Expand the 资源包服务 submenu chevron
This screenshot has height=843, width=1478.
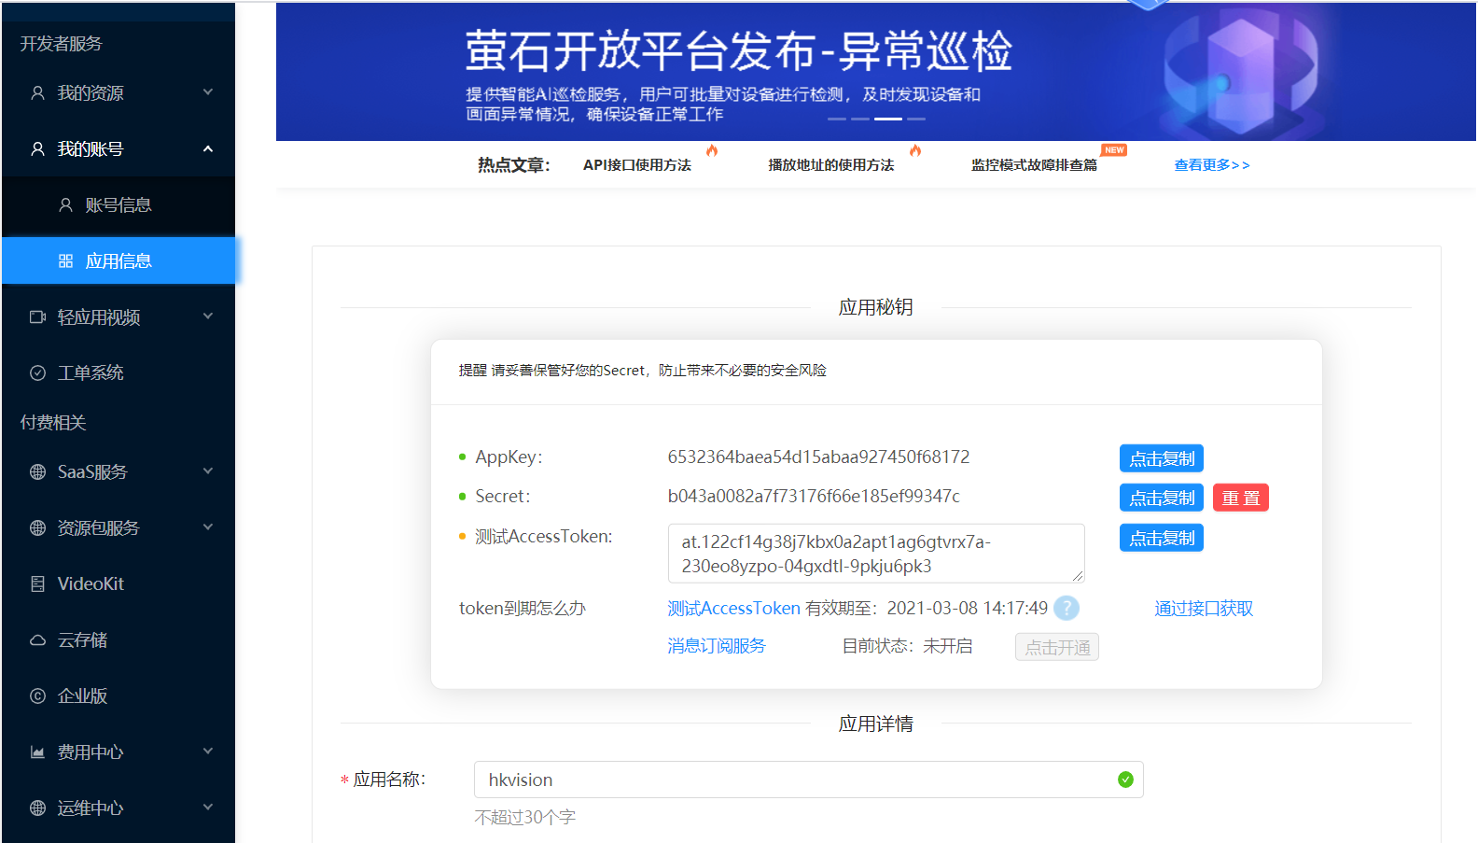(x=208, y=527)
